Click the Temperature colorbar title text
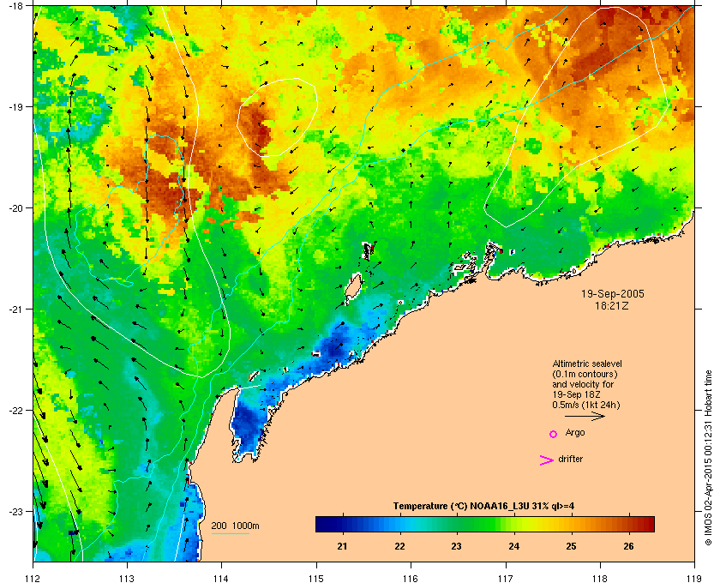 [483, 507]
